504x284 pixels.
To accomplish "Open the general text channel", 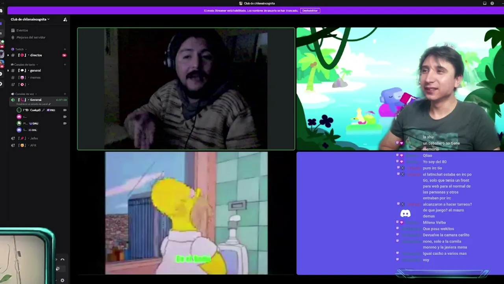I will coord(35,71).
